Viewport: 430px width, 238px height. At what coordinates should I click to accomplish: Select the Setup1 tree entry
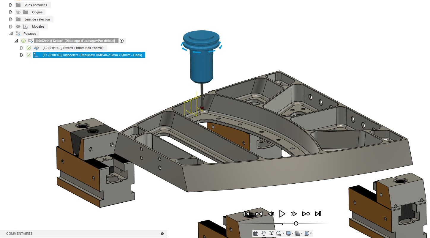pos(75,41)
